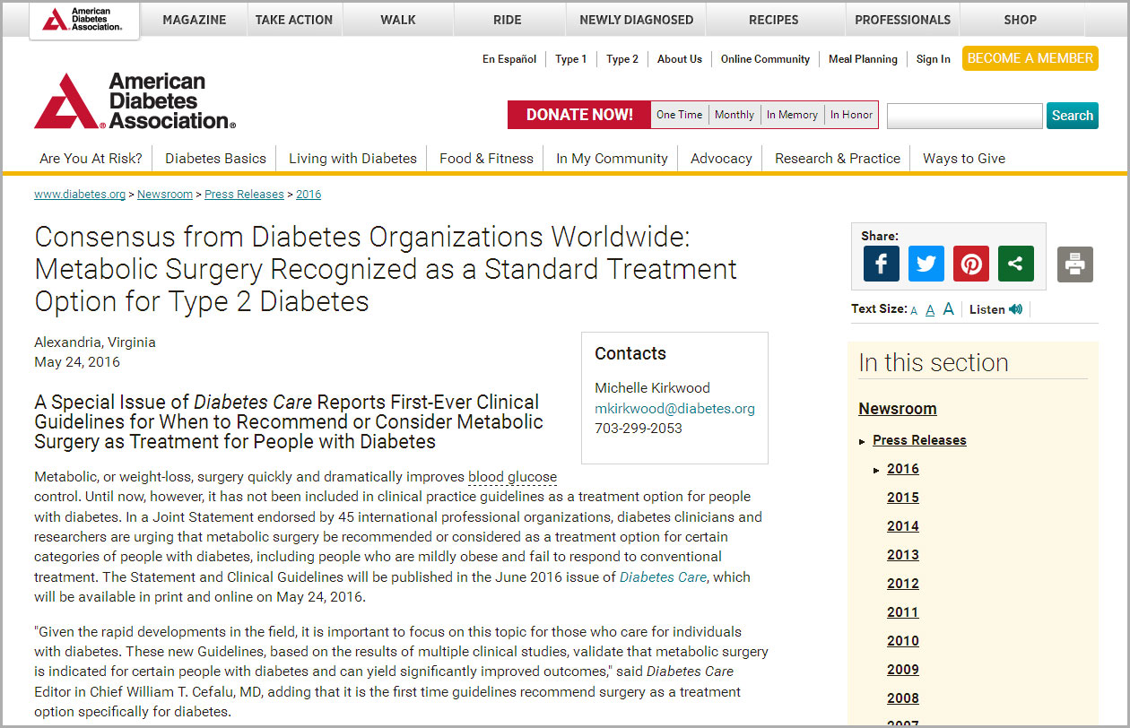This screenshot has width=1130, height=728.
Task: Click the small American Diabetes Association logo tab
Action: coord(84,20)
